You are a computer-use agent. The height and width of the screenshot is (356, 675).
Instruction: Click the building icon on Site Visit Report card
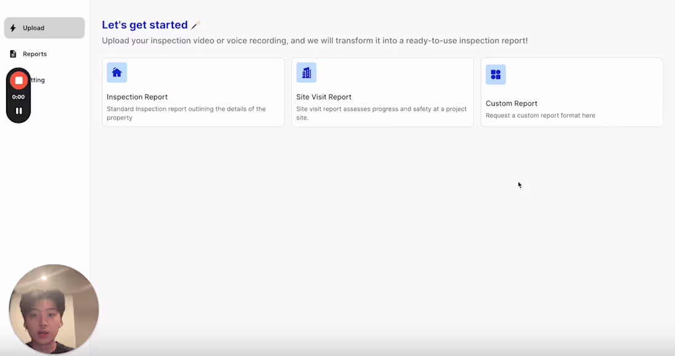(x=306, y=72)
